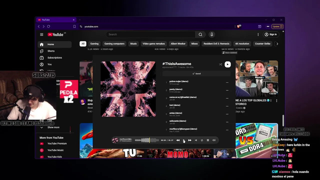320x180 pixels.
Task: Select the Music filter chip
Action: point(133,44)
